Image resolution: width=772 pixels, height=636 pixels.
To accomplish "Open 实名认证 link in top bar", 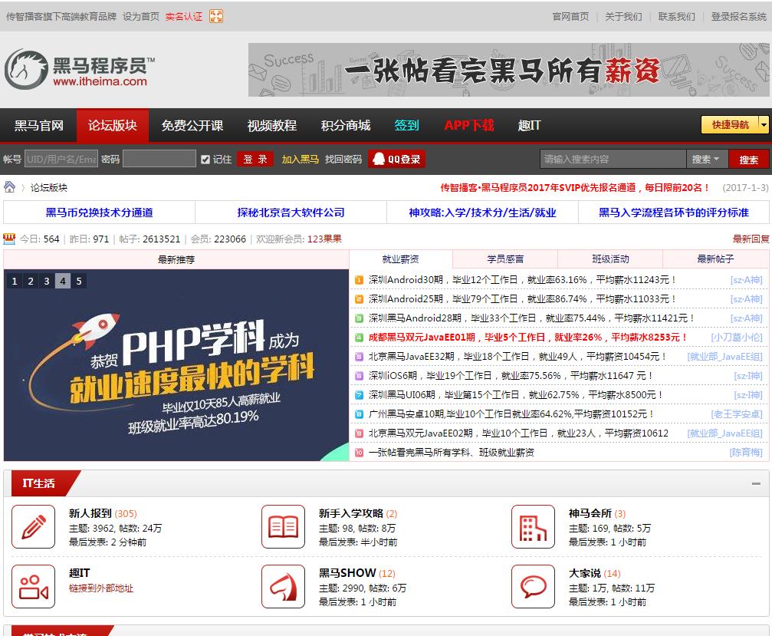I will (x=184, y=16).
